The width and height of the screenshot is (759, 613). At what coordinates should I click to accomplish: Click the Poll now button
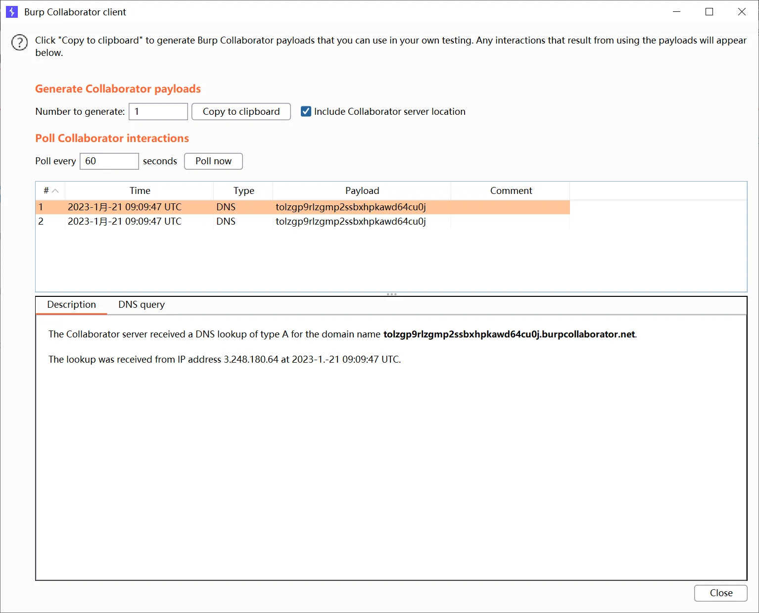[213, 161]
